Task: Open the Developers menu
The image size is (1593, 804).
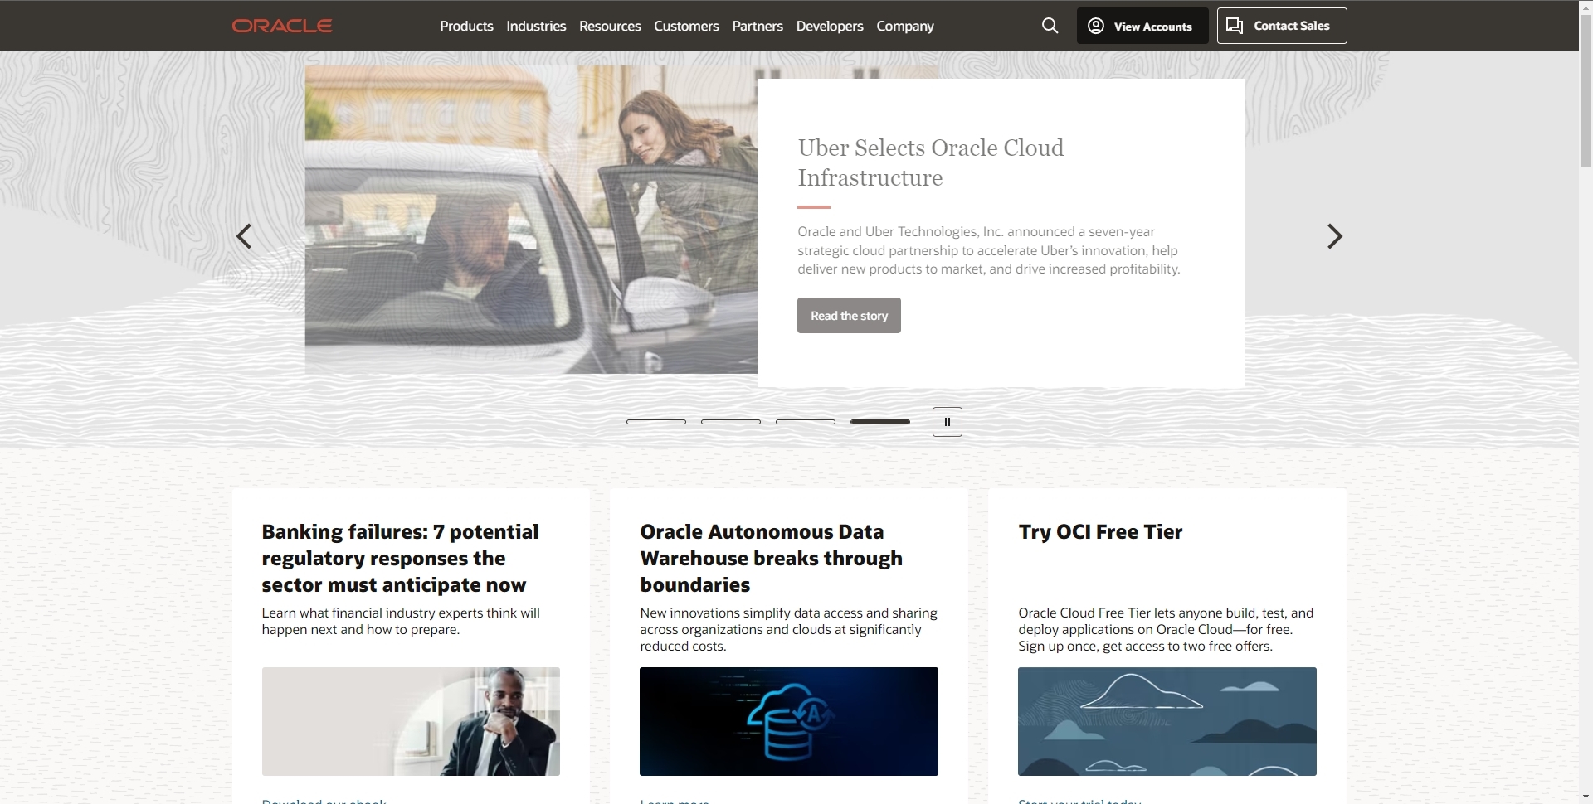Action: point(830,26)
